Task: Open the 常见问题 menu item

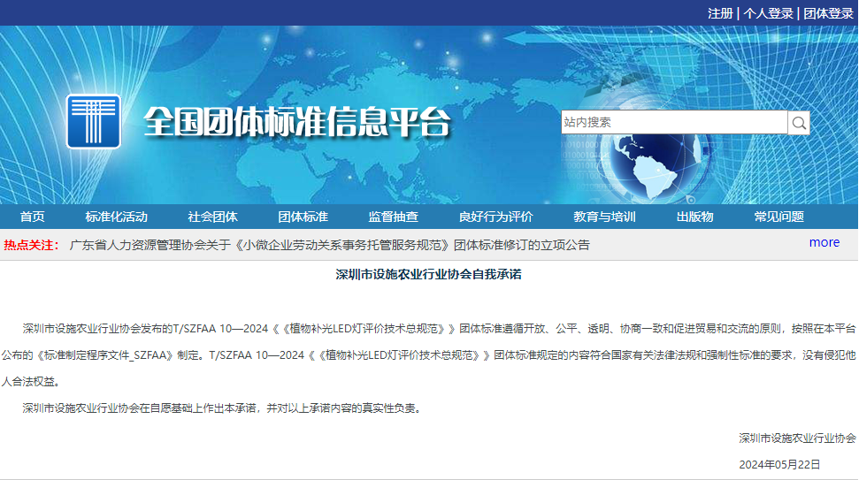Action: pyautogui.click(x=779, y=217)
